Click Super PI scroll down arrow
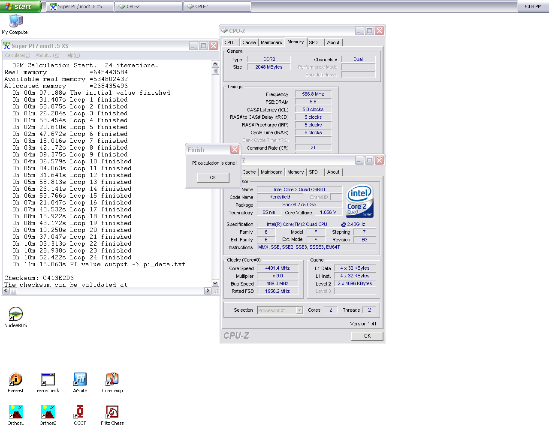Image resolution: width=549 pixels, height=439 pixels. pyautogui.click(x=215, y=283)
